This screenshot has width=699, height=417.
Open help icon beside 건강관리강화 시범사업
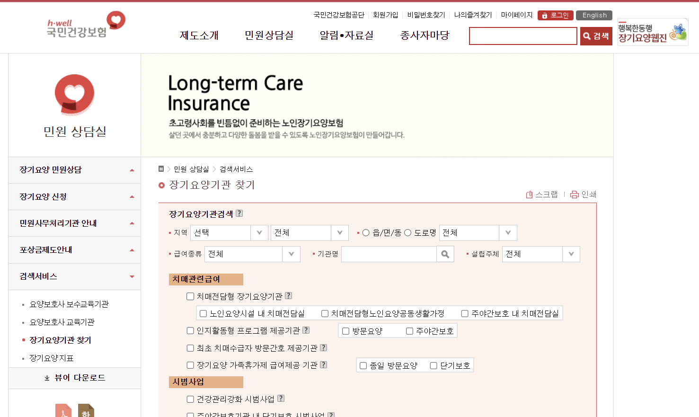pos(281,398)
